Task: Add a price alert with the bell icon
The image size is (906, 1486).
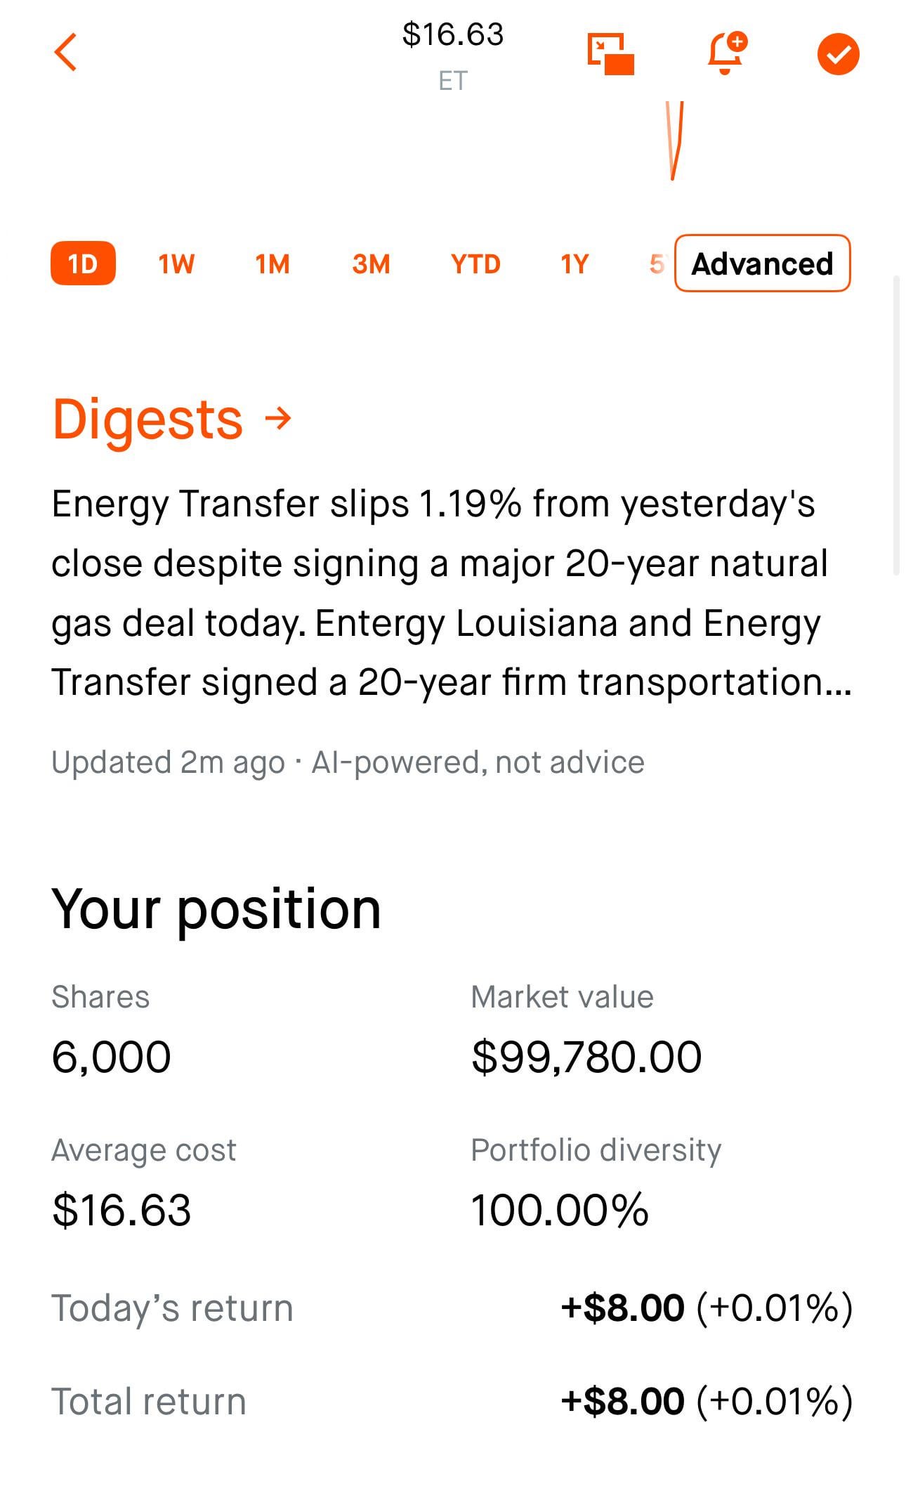Action: point(726,53)
